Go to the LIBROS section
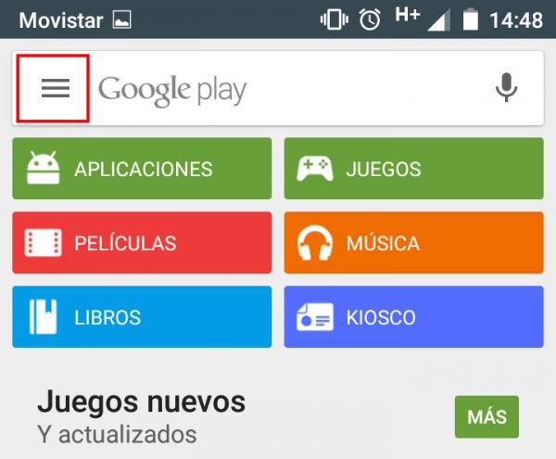The image size is (556, 459). pos(142,317)
